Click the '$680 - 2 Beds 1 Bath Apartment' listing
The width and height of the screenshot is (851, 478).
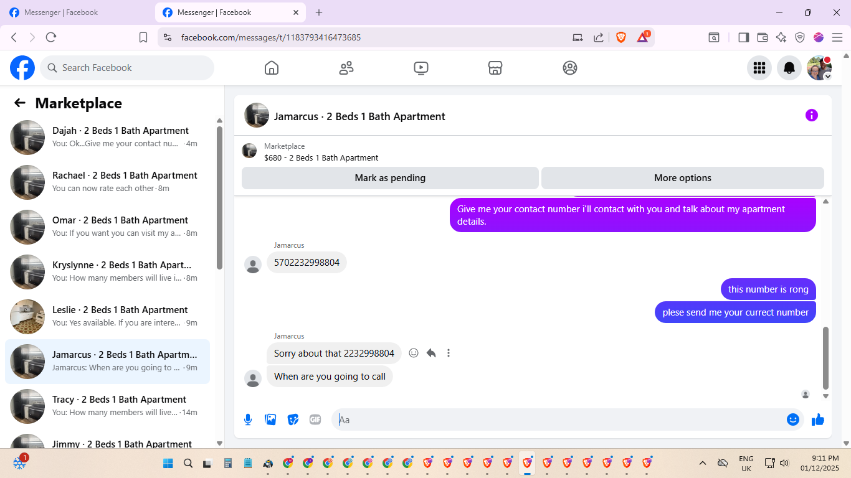(x=321, y=158)
